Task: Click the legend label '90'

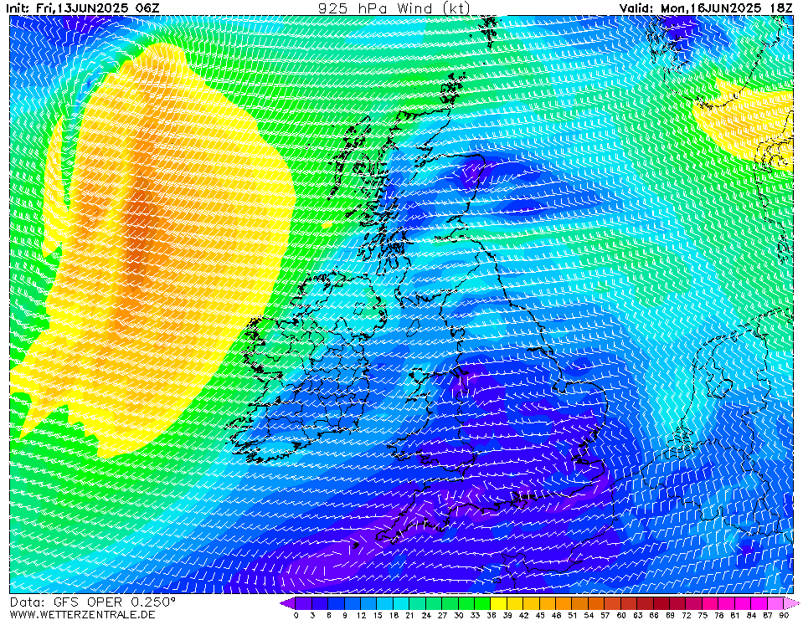Action: click(x=784, y=615)
